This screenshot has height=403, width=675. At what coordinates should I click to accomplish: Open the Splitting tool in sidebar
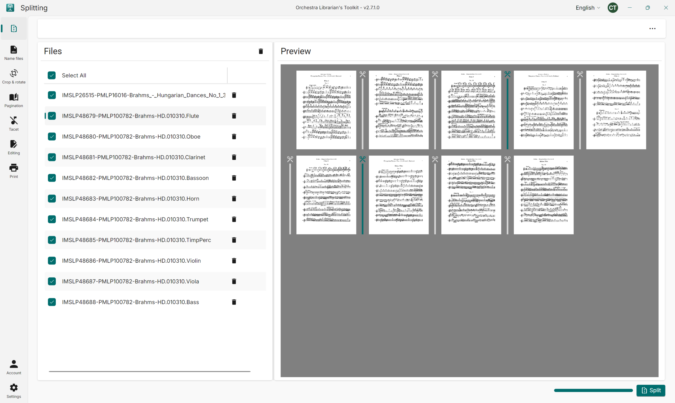click(x=14, y=28)
